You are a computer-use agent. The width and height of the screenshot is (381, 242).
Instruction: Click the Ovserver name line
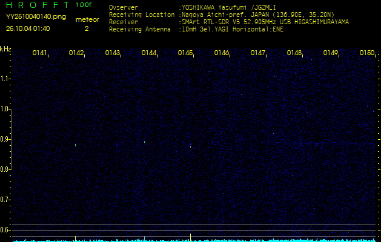pyautogui.click(x=193, y=7)
